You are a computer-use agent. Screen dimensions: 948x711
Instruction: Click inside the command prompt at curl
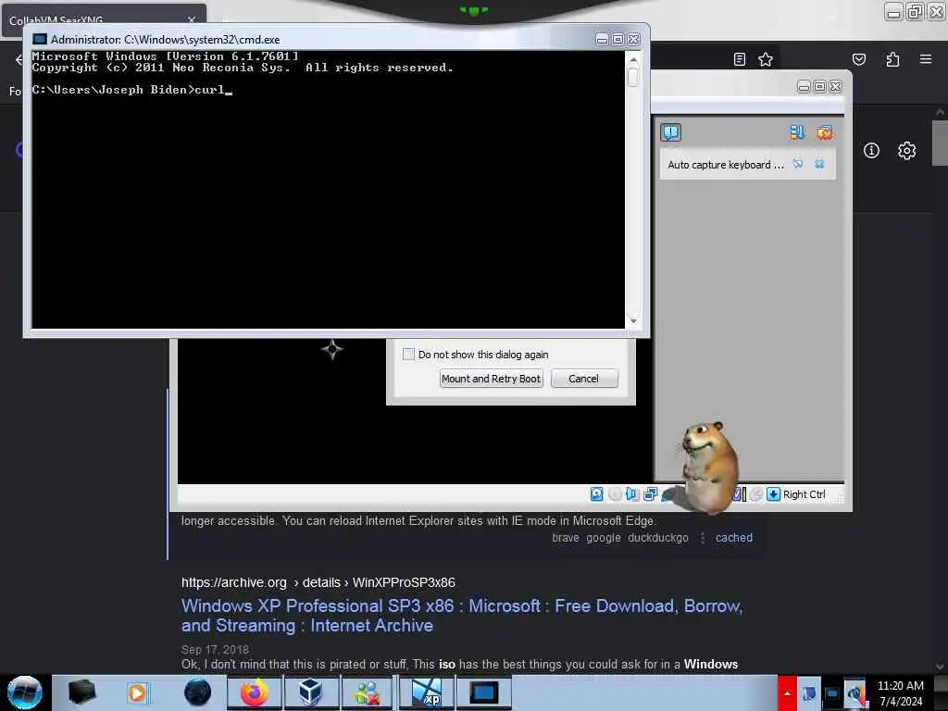[x=209, y=90]
